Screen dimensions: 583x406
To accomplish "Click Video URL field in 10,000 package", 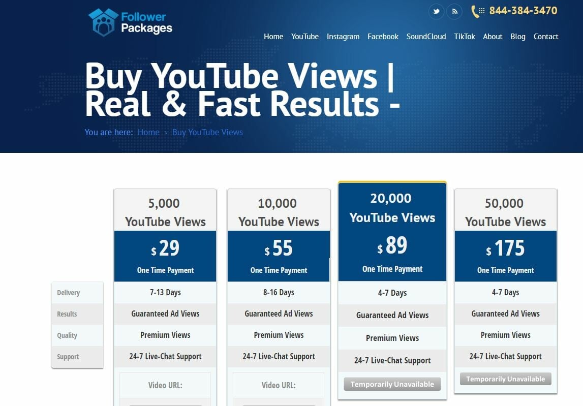I will pos(279,385).
